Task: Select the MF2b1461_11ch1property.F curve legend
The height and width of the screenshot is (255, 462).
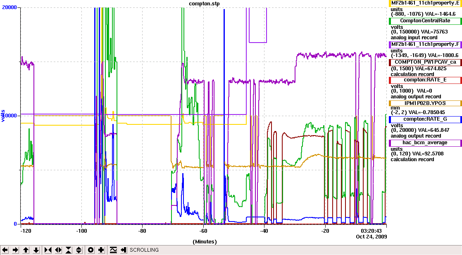Action: click(x=425, y=45)
